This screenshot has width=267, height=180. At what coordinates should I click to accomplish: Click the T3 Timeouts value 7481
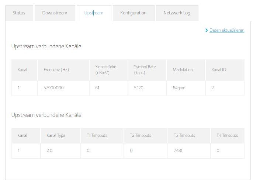coord(179,150)
